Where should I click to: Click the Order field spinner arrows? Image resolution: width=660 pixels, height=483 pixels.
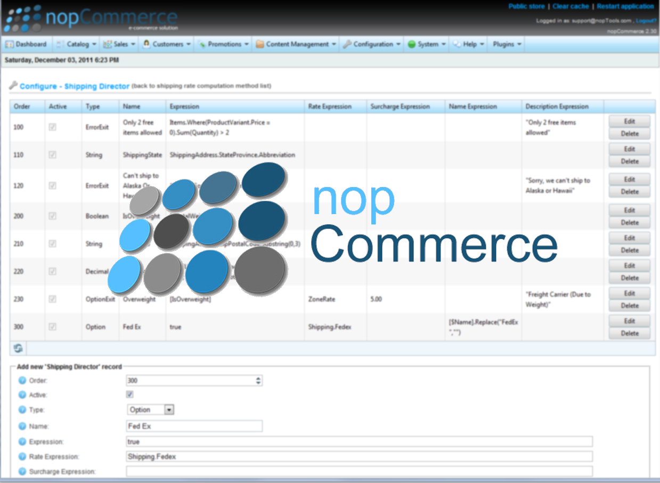(x=258, y=380)
